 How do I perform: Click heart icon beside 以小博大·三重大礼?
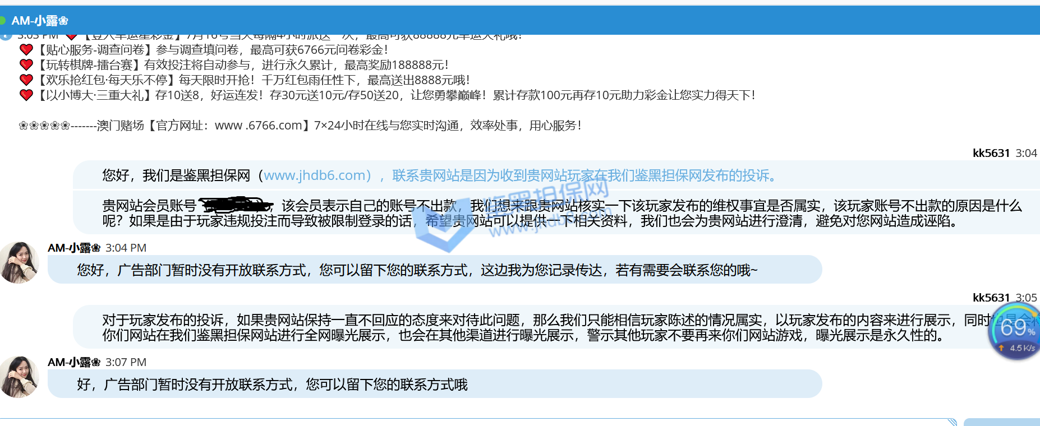pyautogui.click(x=26, y=95)
